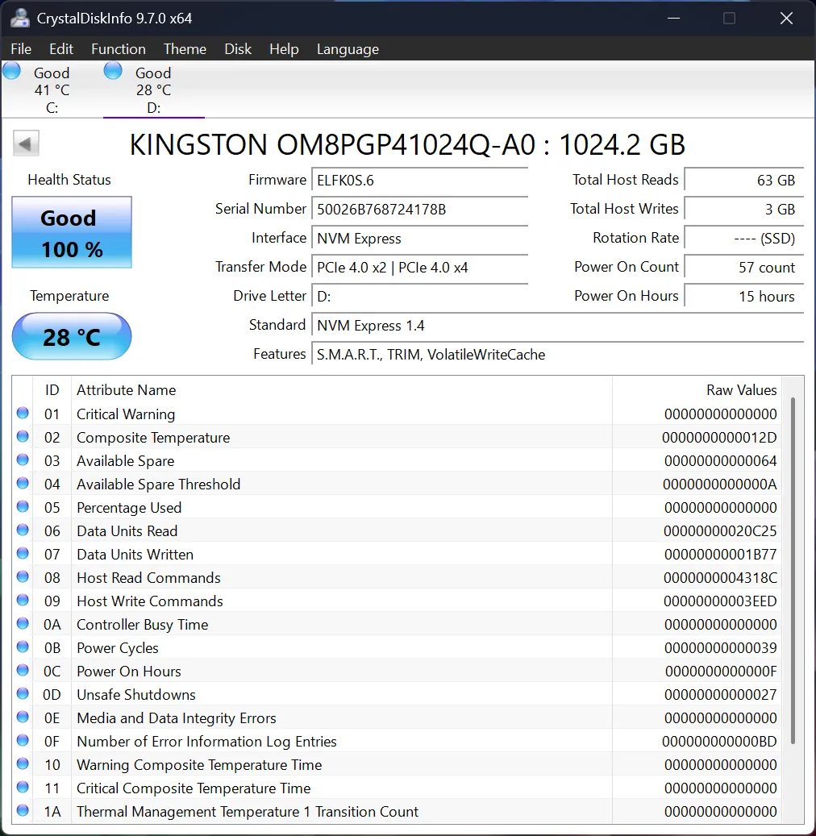Click raw value 000000000000BD
Image resolution: width=816 pixels, height=836 pixels.
(719, 742)
